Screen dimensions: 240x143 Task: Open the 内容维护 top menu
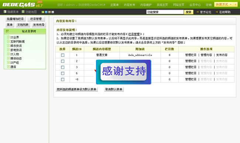[x=146, y=5]
